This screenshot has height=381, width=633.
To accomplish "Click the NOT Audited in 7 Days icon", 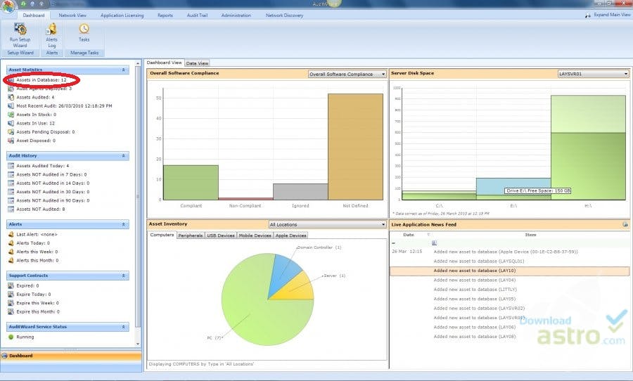I will tap(11, 174).
